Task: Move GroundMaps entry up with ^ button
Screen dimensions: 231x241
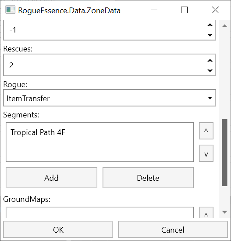Action: point(206,213)
